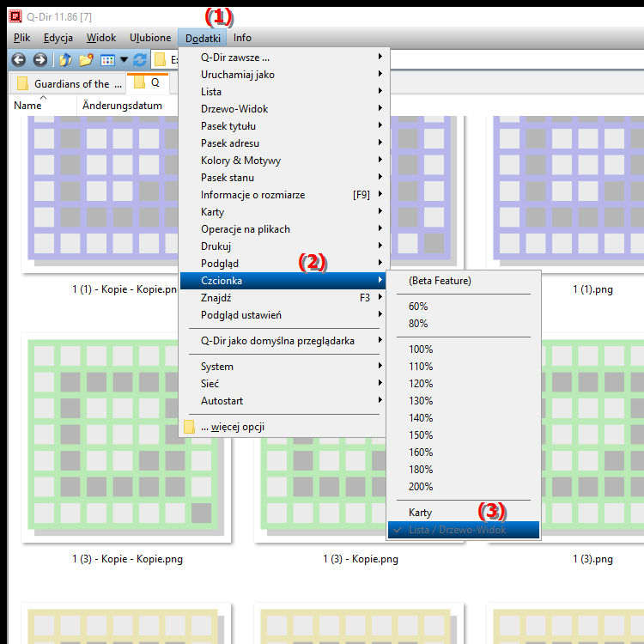Open the Ulubione menu

point(150,38)
